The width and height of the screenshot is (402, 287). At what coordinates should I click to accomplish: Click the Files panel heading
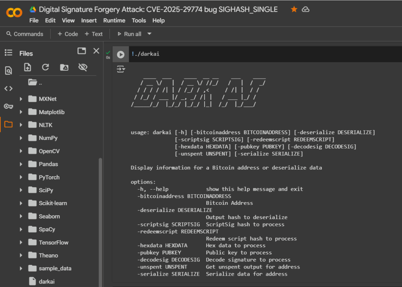(x=26, y=53)
